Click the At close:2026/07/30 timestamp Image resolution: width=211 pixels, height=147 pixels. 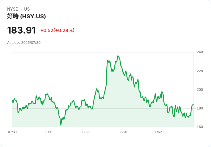pos(24,43)
